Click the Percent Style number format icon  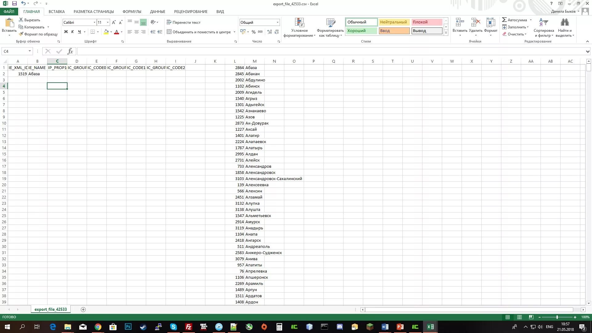pos(253,32)
